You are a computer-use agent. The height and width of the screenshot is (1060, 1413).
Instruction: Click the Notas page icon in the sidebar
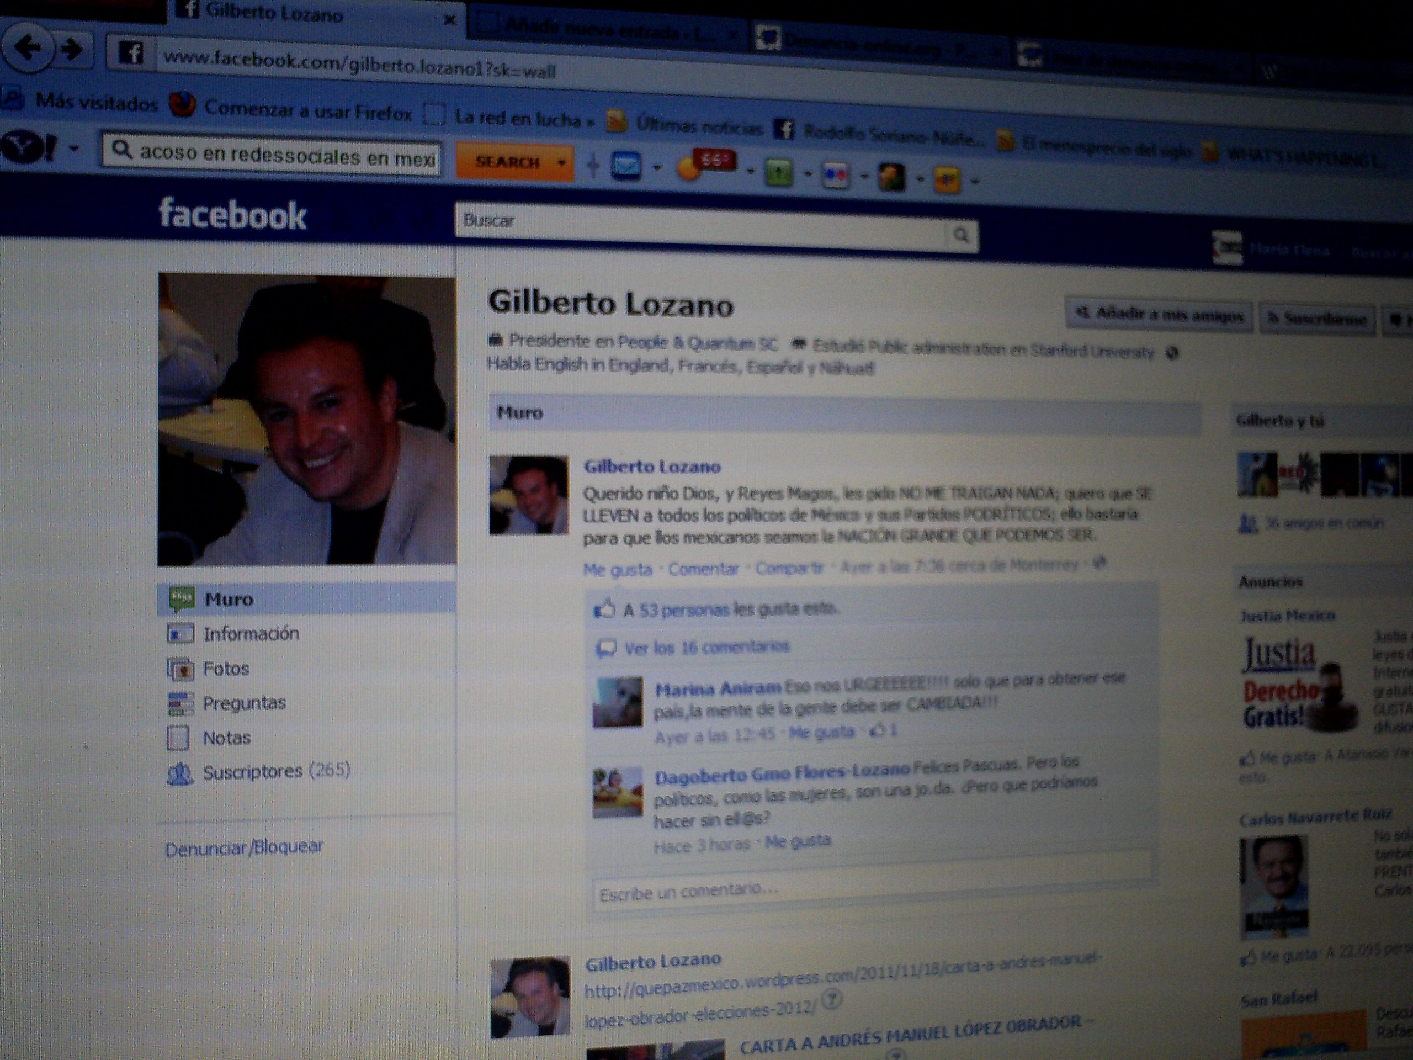[x=178, y=738]
